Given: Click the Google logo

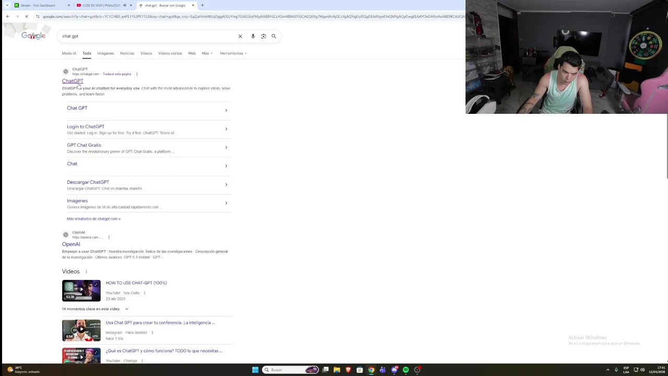Looking at the screenshot, I should click(x=33, y=36).
